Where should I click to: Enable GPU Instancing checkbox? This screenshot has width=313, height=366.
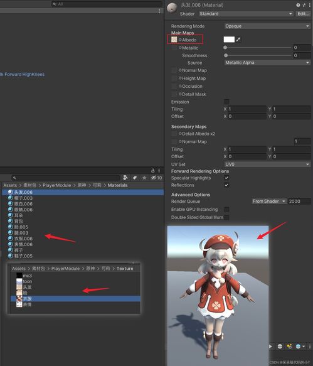(x=226, y=209)
